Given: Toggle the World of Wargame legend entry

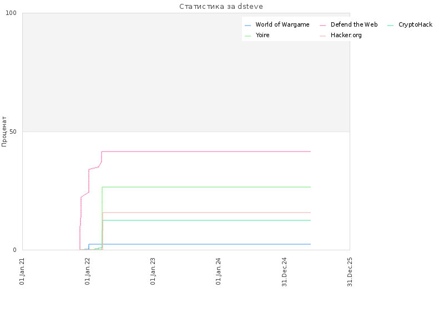Looking at the screenshot, I should (277, 24).
